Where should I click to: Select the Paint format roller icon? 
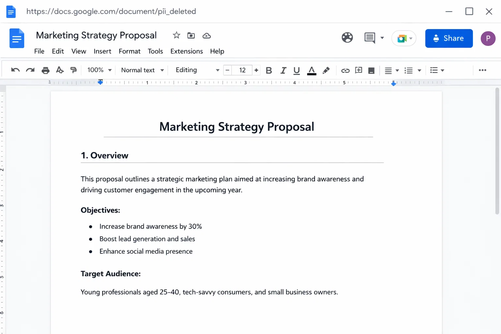(73, 70)
